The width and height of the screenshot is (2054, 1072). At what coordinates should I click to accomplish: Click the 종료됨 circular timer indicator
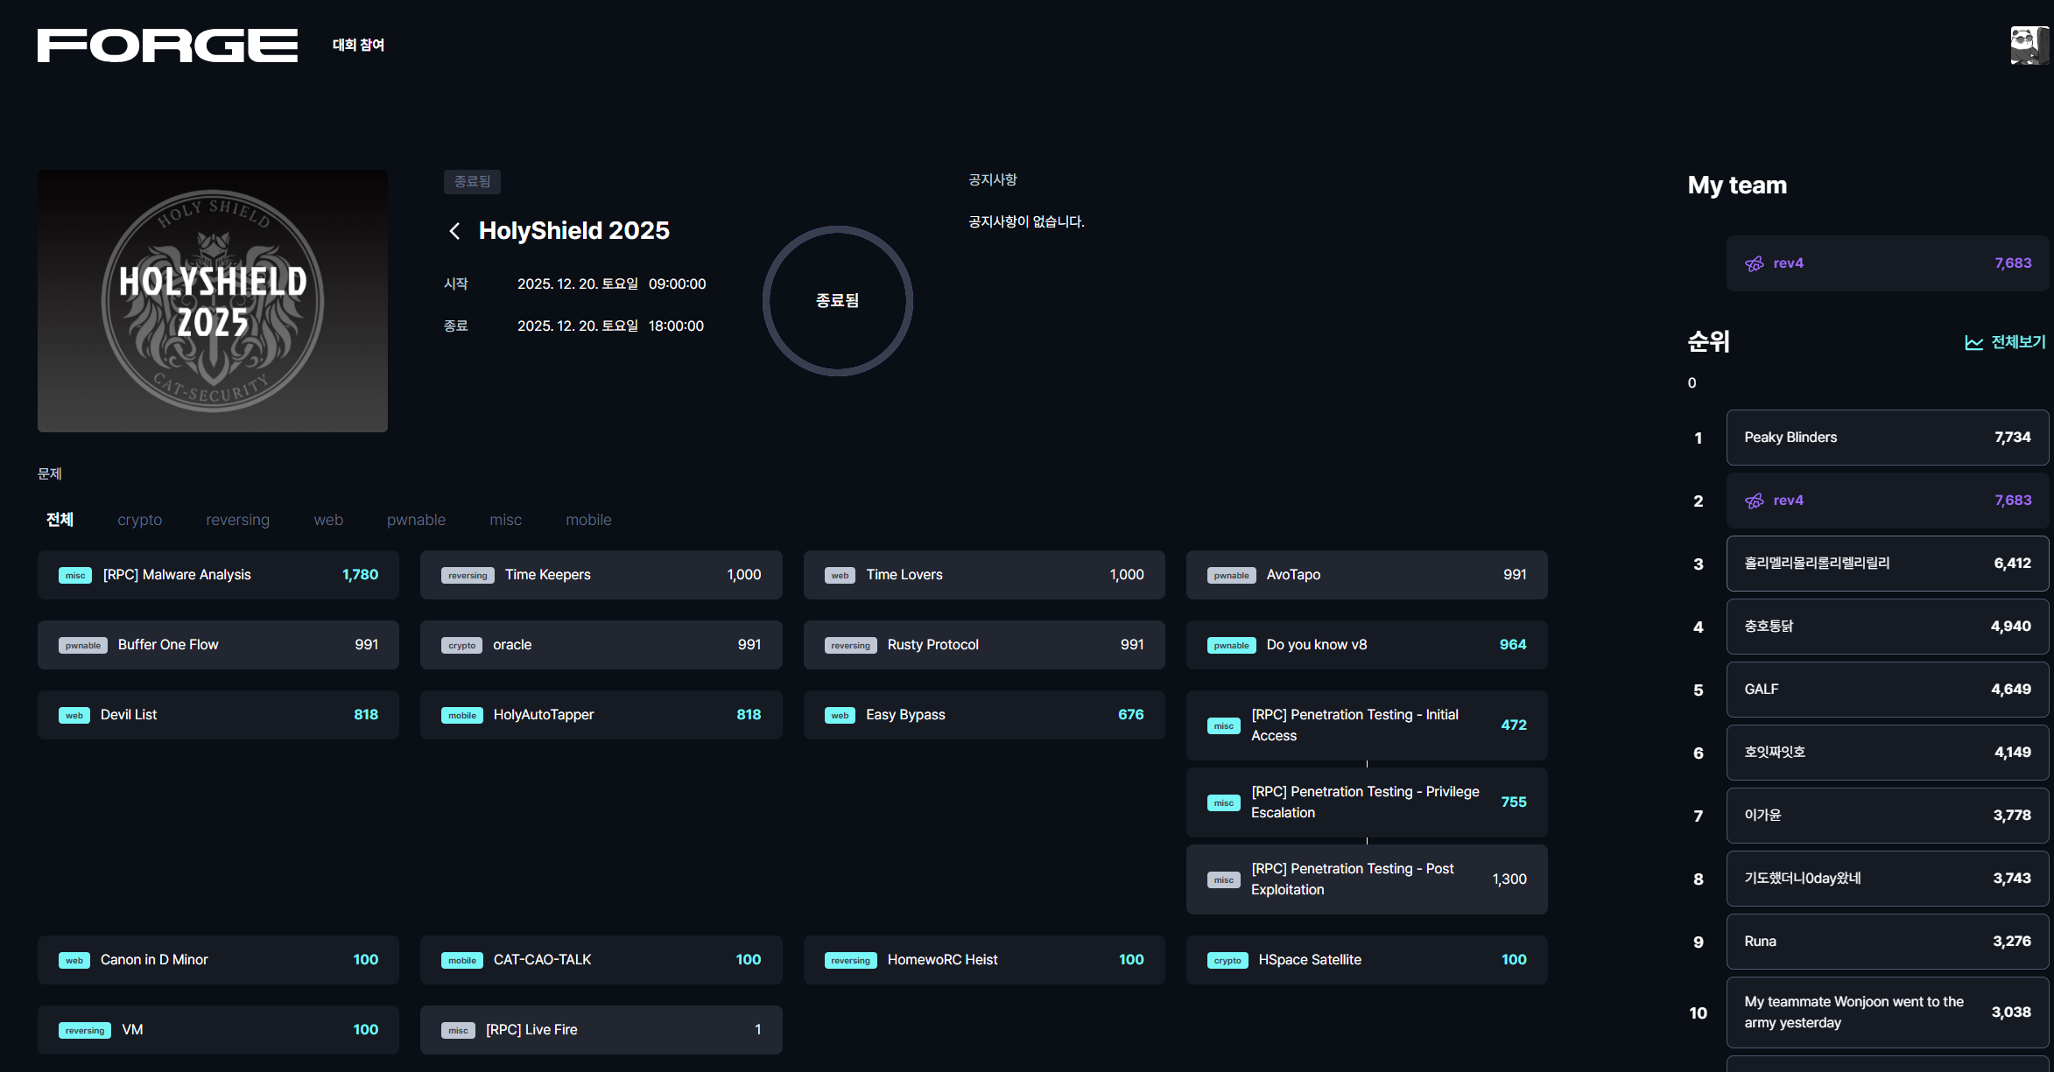pyautogui.click(x=837, y=301)
